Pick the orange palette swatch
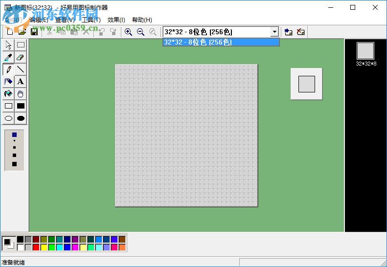The image size is (387, 267). click(122, 247)
